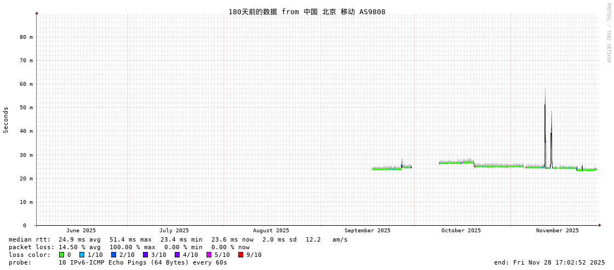The image size is (614, 270).
Task: Click the end timestamp Fri Nov 28
Action: pos(549,262)
